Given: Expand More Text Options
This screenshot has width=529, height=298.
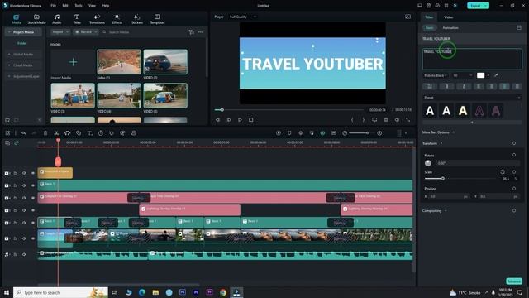Looking at the screenshot, I should coord(438,132).
